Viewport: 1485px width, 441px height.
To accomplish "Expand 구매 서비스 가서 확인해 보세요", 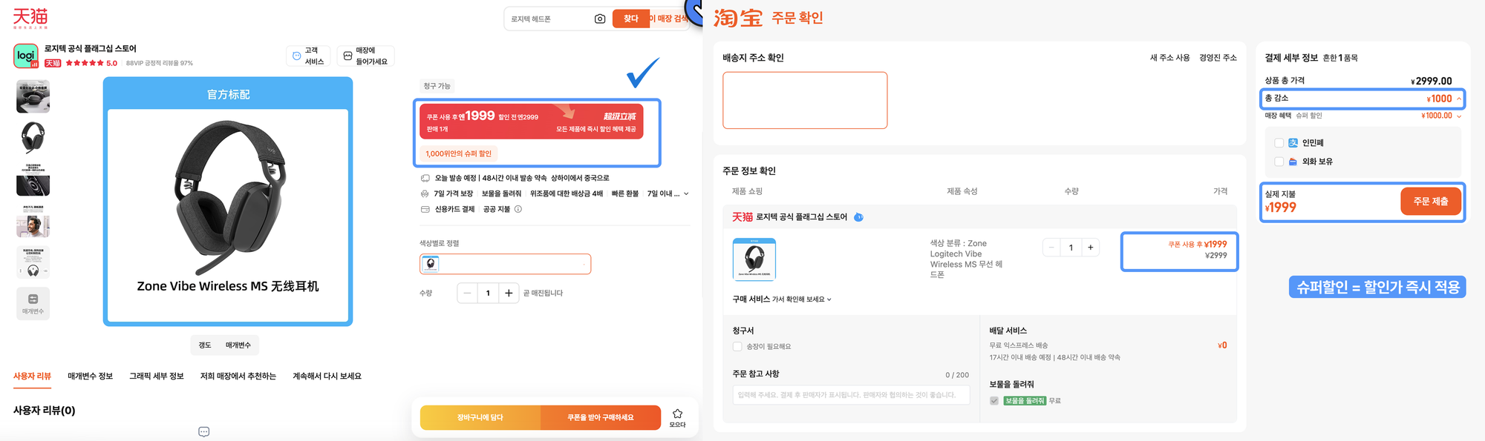I will 782,299.
